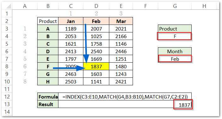Click cell with value 1669
This screenshot has width=222, height=119.
[96, 59]
